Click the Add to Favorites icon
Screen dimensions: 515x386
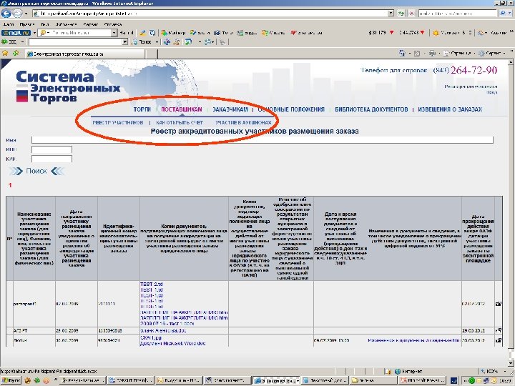16,53
